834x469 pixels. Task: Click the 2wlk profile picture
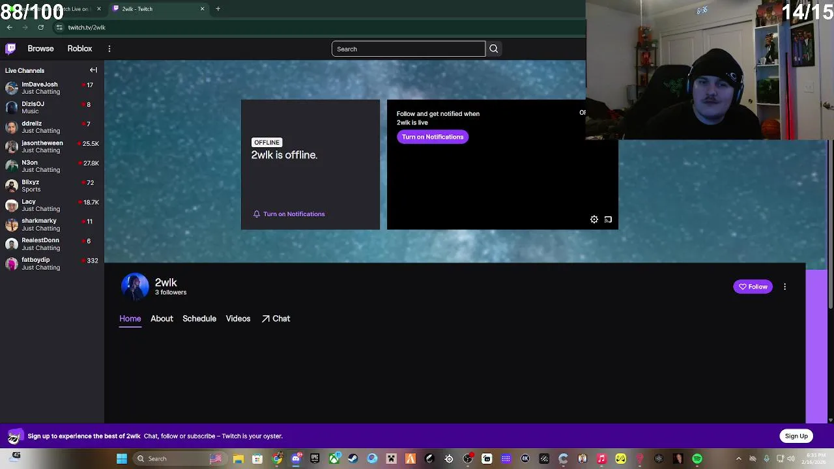click(x=135, y=287)
